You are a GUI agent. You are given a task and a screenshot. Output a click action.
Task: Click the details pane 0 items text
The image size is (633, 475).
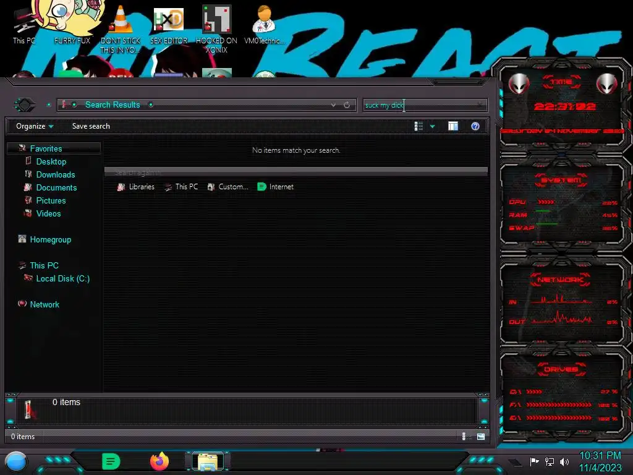point(66,402)
